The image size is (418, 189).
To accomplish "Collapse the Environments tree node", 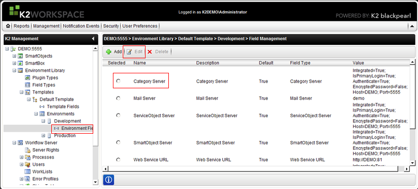I will click(36, 114).
